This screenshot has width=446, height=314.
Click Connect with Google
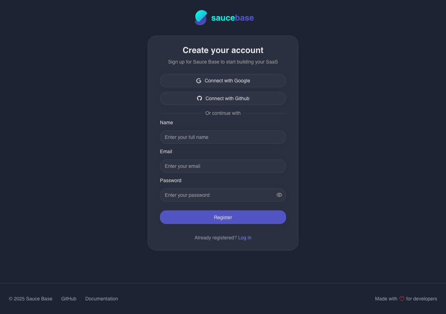[x=223, y=81]
